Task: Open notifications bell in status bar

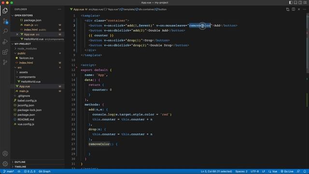Action: point(305,172)
